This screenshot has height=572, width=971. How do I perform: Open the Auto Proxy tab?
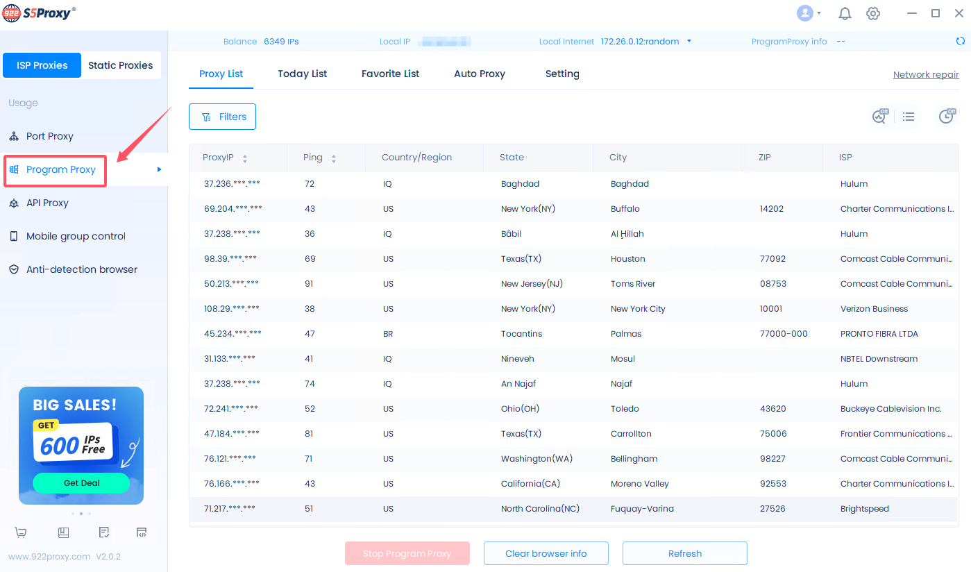(x=480, y=74)
